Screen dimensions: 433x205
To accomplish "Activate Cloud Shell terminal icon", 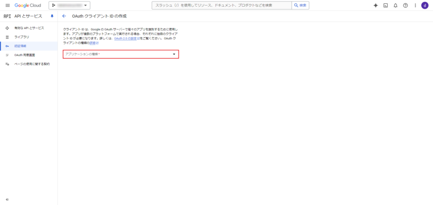I will tap(385, 5).
